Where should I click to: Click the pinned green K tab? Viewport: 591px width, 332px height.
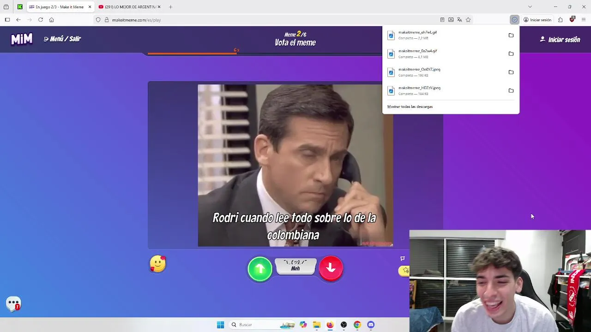[20, 7]
